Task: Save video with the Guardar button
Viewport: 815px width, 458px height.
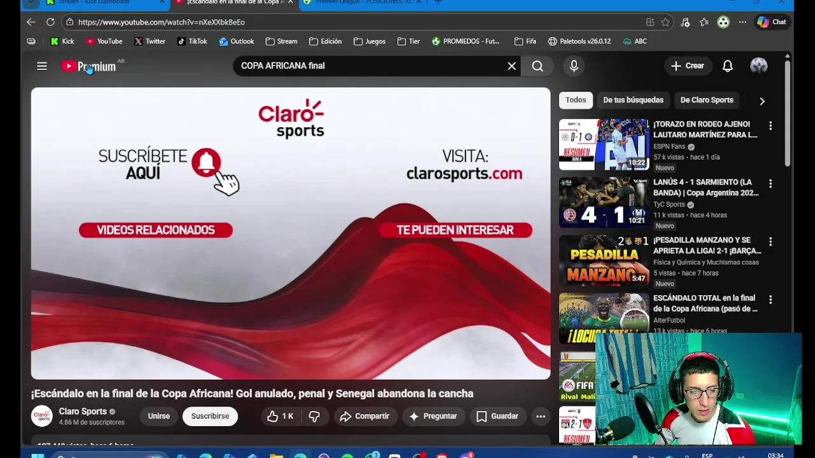Action: click(497, 416)
